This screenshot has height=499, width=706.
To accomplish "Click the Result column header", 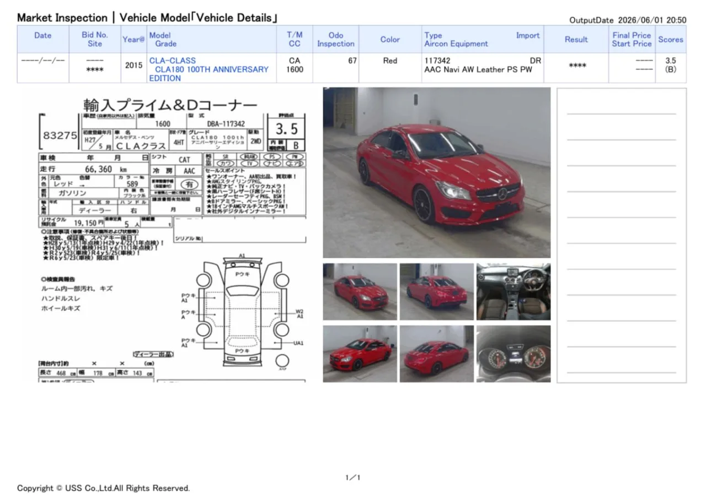I will click(576, 39).
